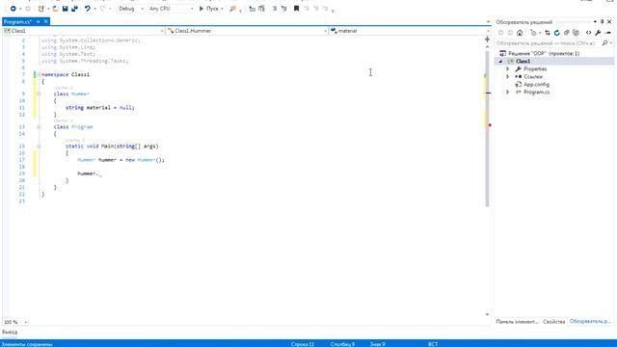Click the Open File folder icon
Image resolution: width=617 pixels, height=347 pixels.
56,9
